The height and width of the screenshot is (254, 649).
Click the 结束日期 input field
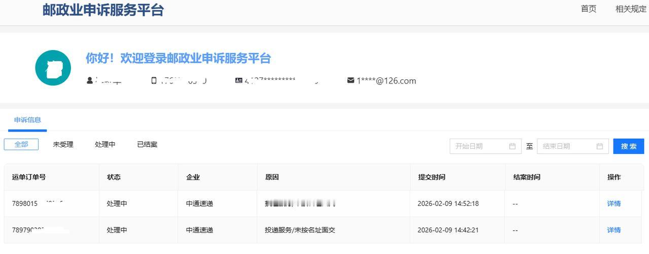pos(573,146)
